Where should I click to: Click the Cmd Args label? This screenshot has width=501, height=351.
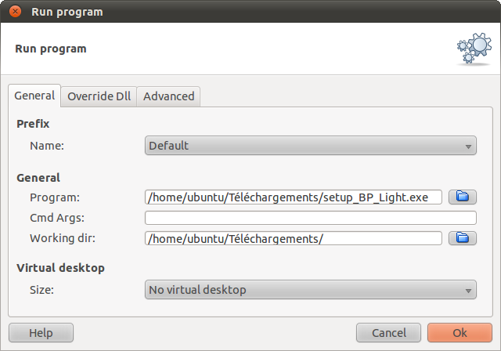57,218
